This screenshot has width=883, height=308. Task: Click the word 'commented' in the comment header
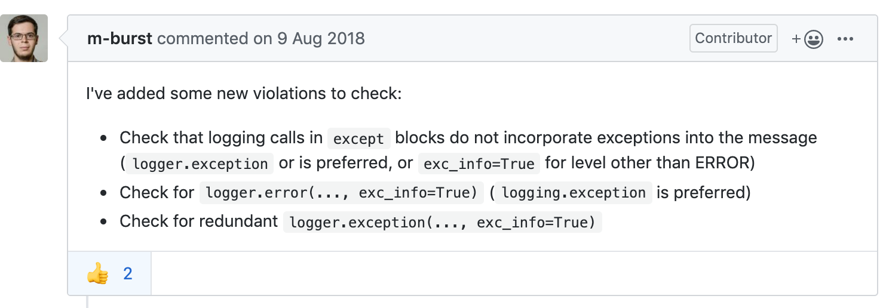[203, 39]
